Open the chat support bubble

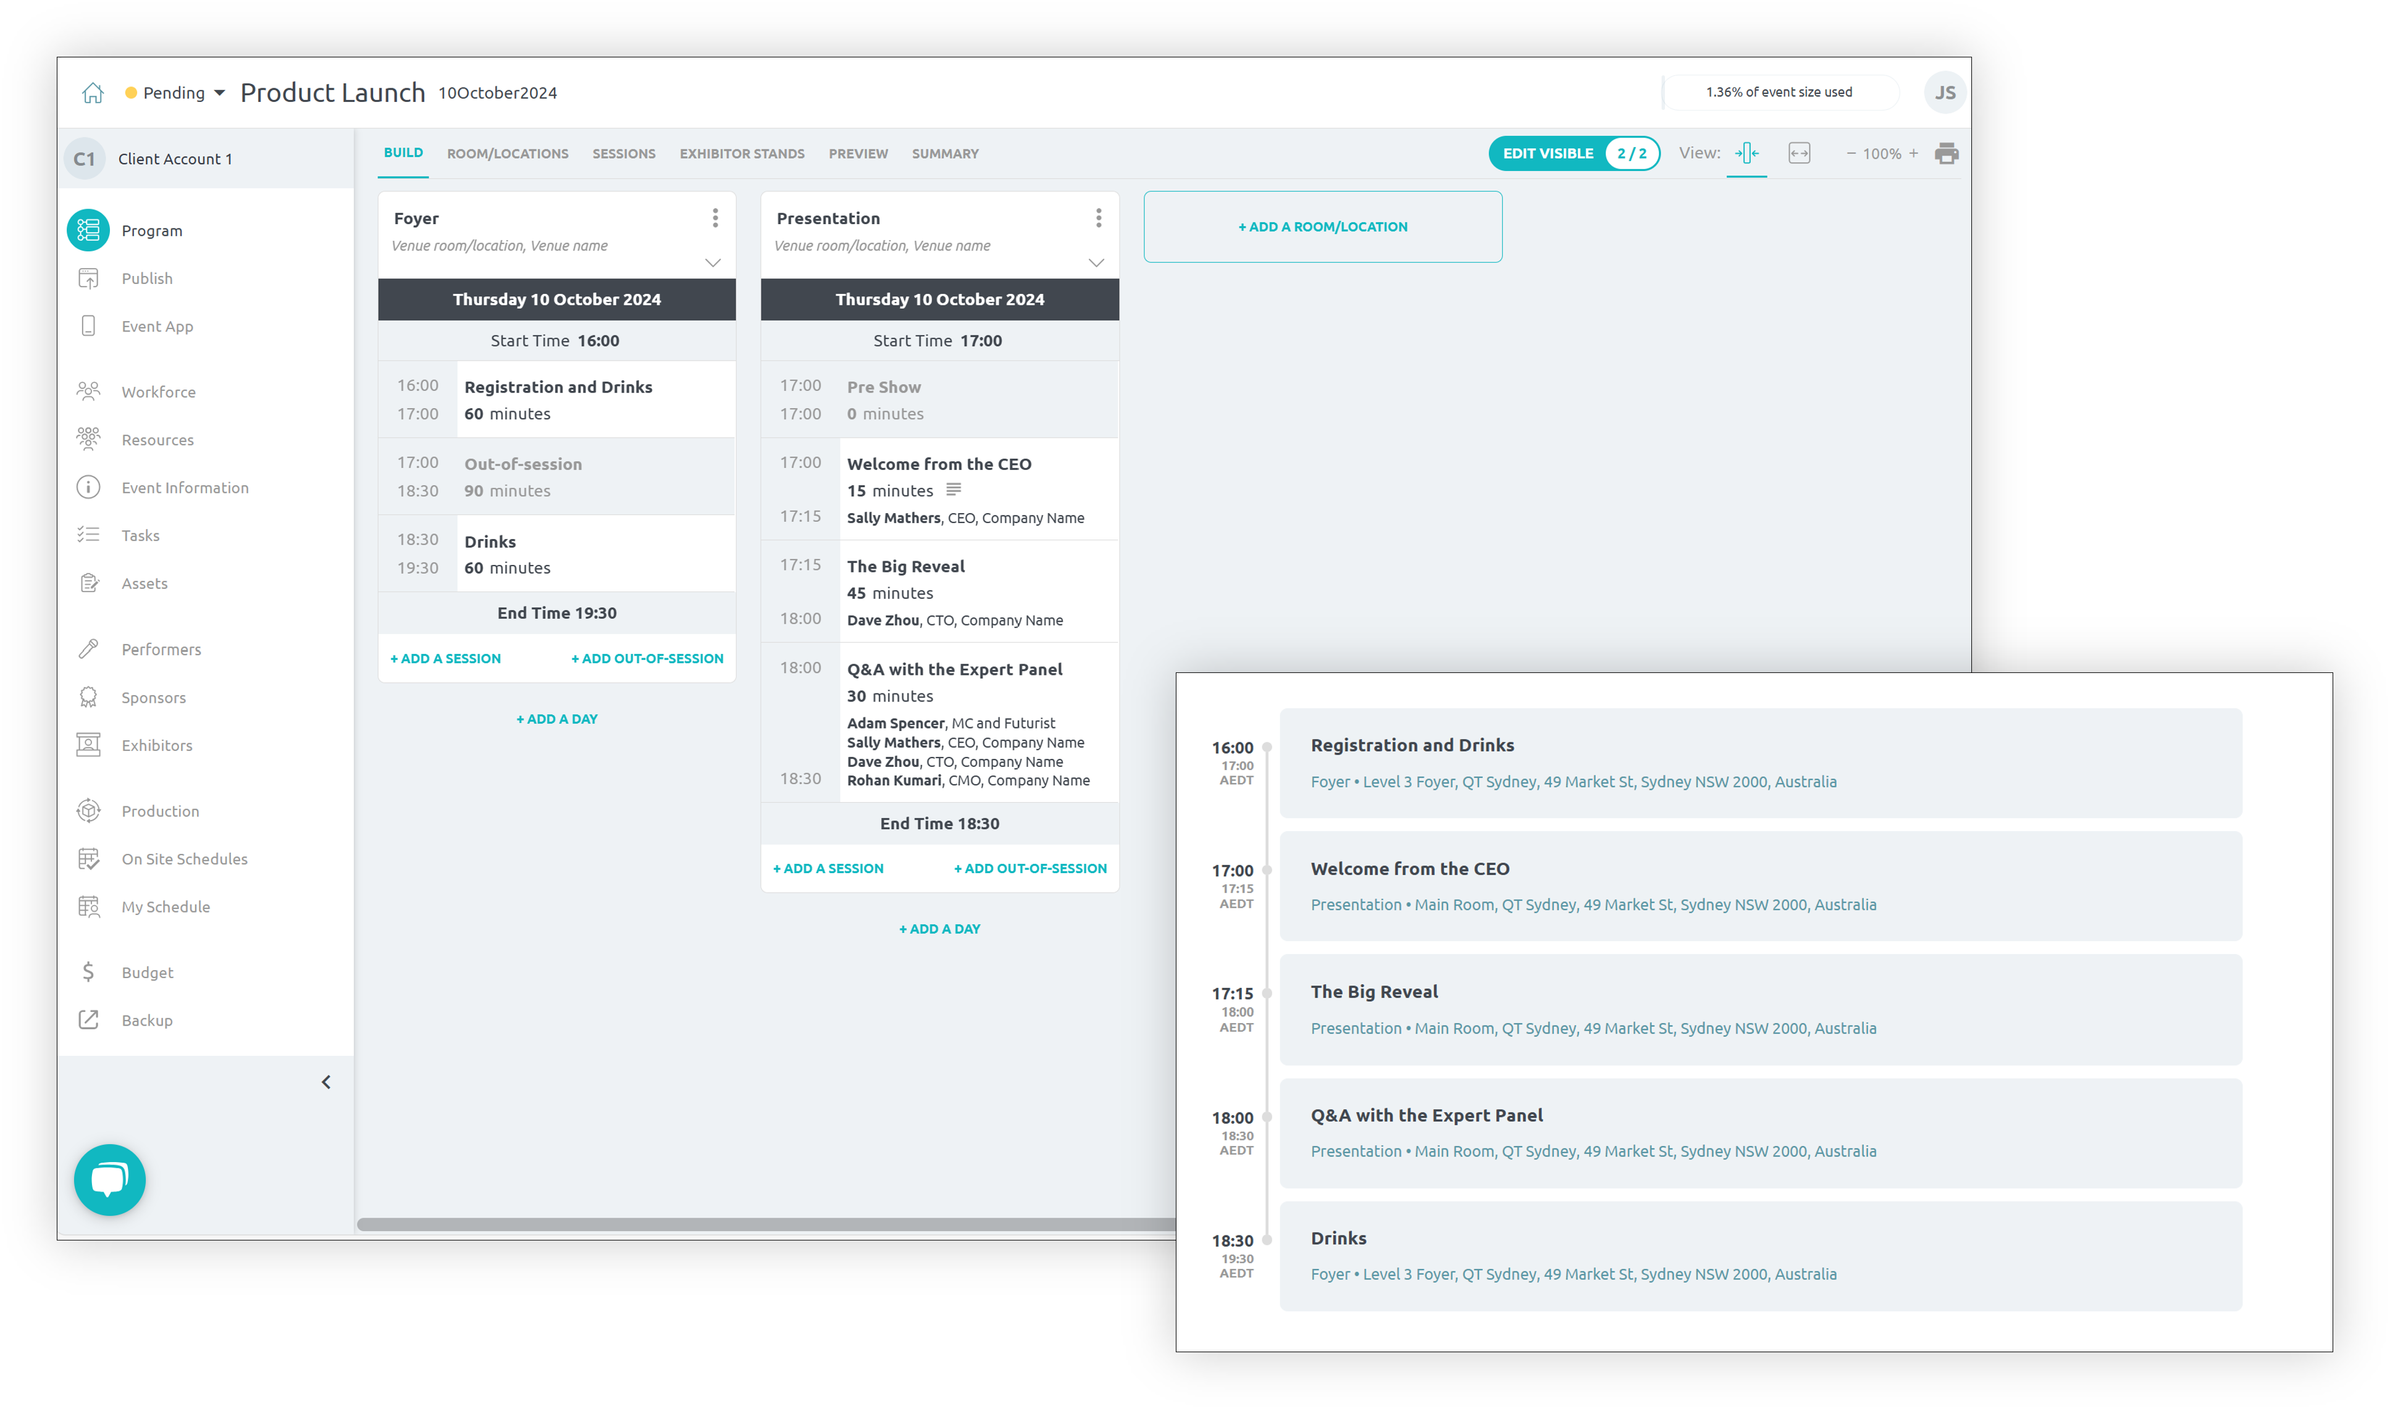[109, 1180]
